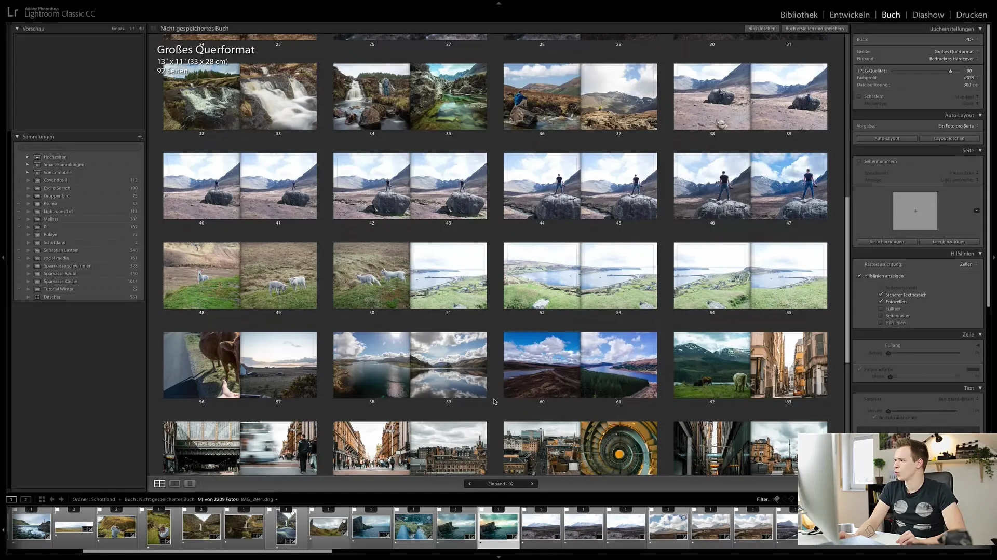
Task: Navigate forward in filmstrip source history
Action: point(61,499)
